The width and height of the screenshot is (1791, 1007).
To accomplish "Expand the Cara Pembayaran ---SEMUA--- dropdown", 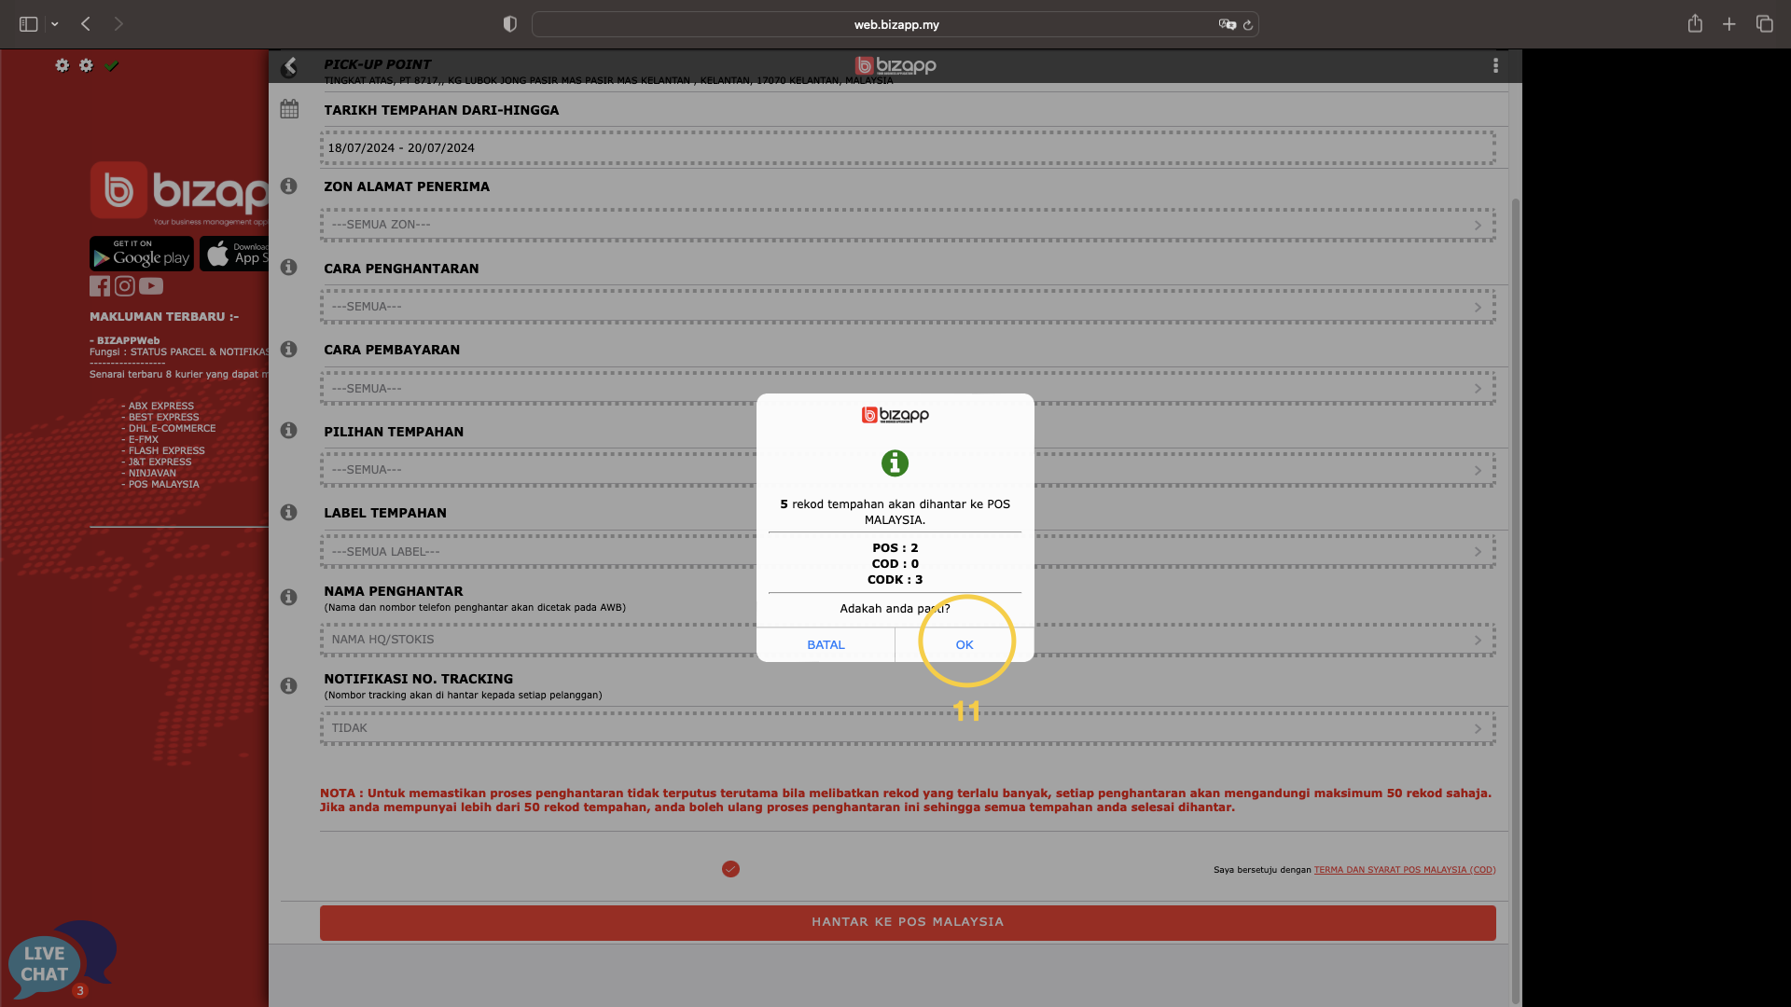I will tap(908, 389).
